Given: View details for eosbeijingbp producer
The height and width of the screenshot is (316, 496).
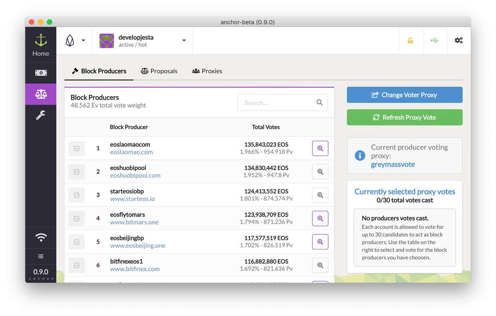Looking at the screenshot, I should point(320,242).
